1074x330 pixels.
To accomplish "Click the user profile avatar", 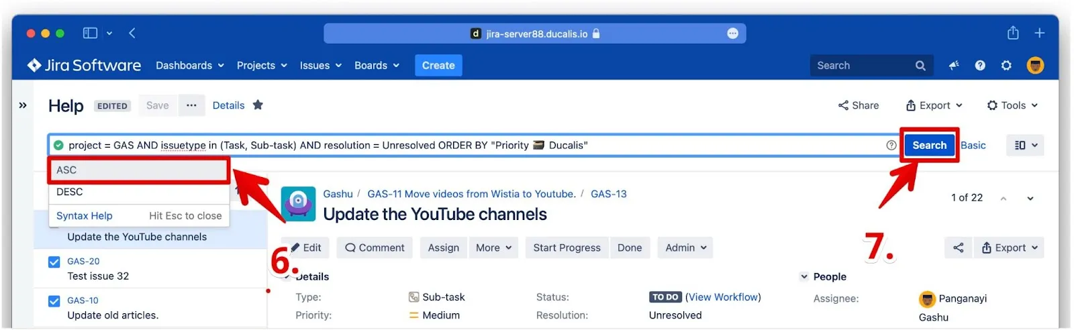I will coord(1035,66).
